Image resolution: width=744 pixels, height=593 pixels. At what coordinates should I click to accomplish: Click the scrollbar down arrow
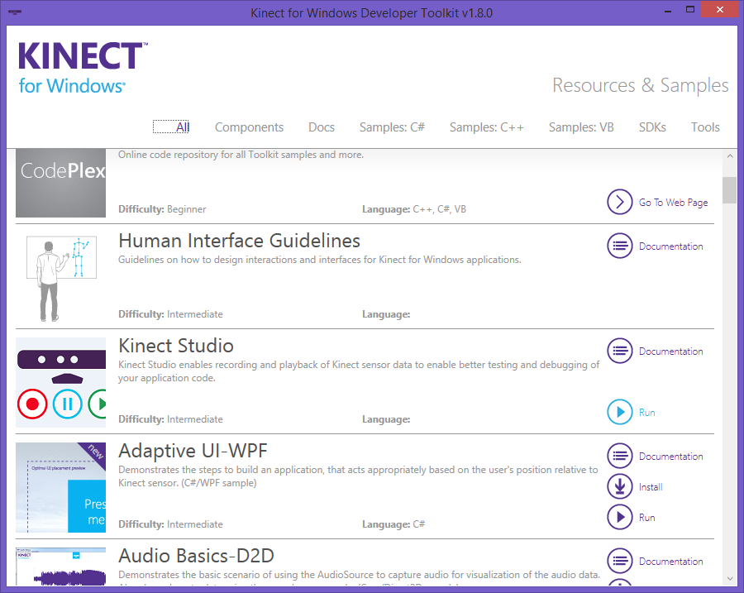[x=729, y=577]
